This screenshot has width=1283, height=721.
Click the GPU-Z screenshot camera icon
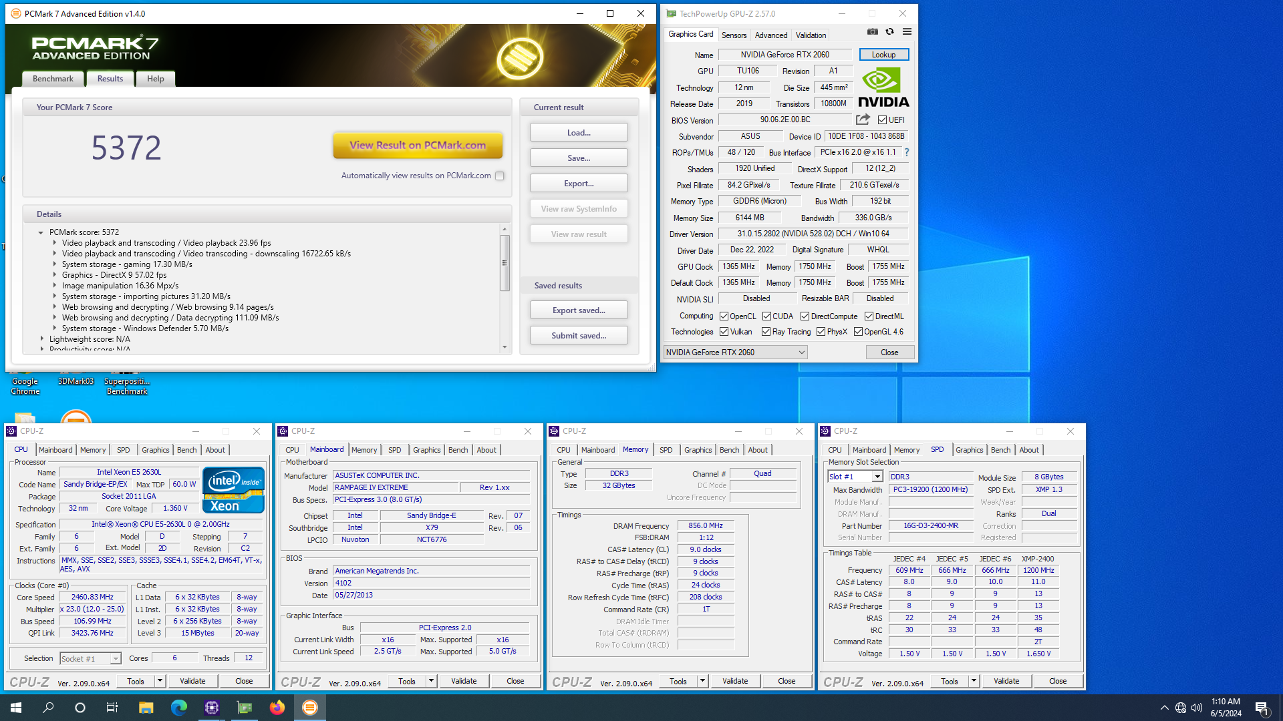click(872, 32)
